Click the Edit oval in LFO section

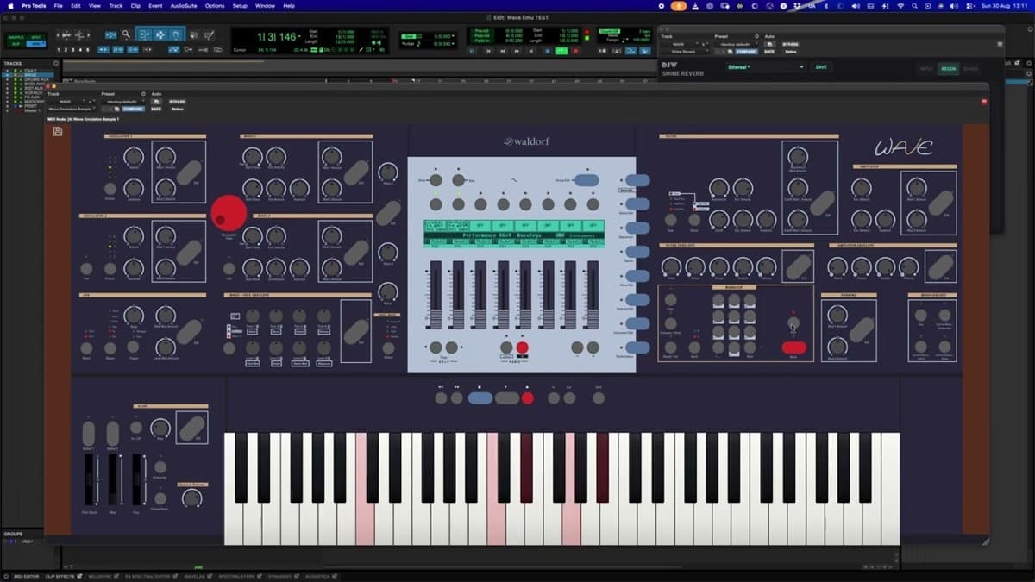click(x=188, y=330)
